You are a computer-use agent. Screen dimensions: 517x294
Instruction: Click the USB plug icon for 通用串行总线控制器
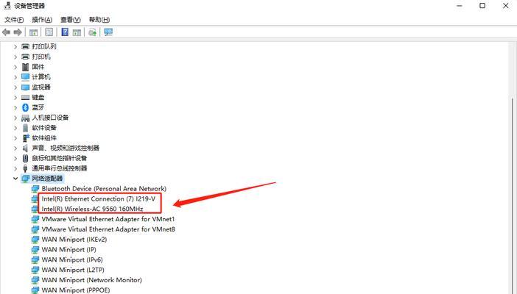[x=25, y=168]
